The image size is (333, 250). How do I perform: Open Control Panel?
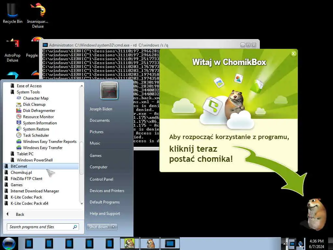[101, 179]
